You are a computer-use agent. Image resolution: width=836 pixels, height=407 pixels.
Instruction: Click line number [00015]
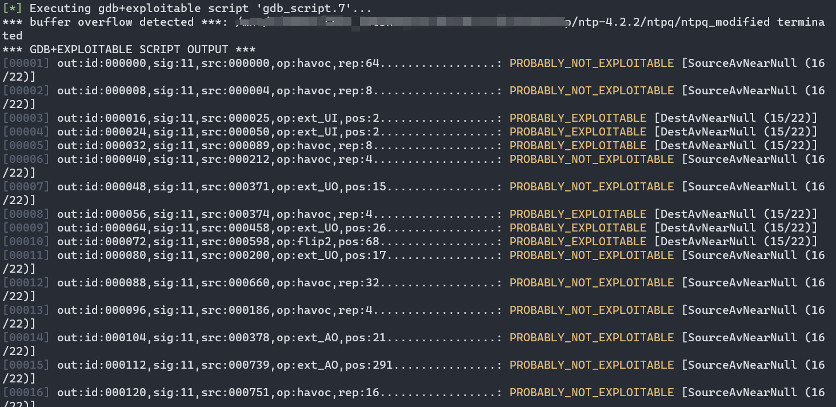[26, 365]
